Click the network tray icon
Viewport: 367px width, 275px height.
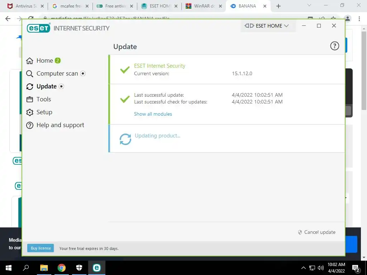312,268
